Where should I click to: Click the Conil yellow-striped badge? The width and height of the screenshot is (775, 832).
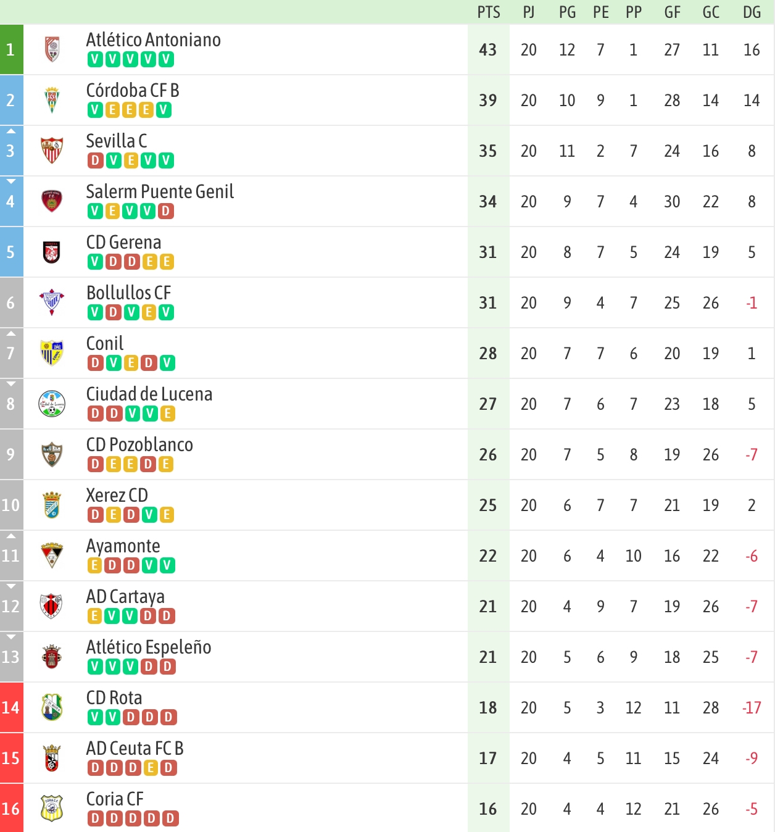52,353
